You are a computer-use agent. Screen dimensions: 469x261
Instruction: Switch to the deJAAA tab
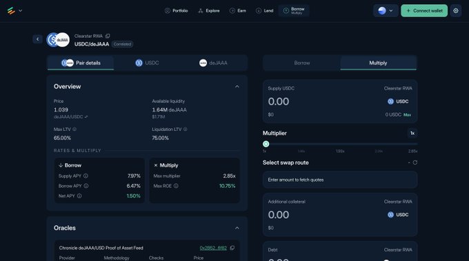(x=213, y=63)
